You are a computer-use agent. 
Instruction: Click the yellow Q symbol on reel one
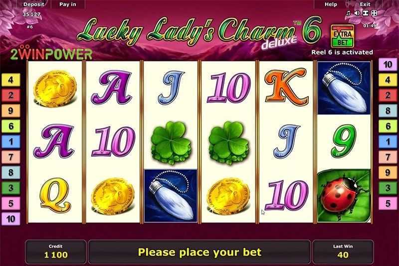[x=54, y=195]
